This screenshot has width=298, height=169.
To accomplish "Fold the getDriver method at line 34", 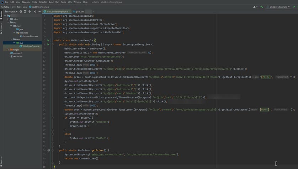I will coord(53,150).
